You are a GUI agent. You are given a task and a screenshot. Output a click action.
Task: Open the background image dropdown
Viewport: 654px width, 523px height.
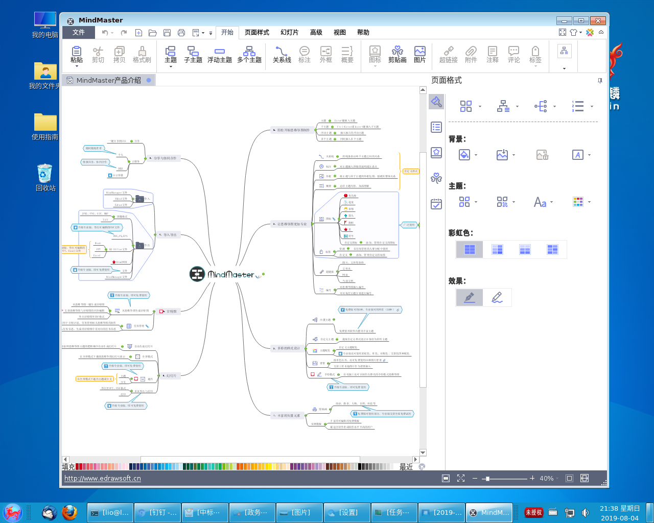click(x=506, y=155)
